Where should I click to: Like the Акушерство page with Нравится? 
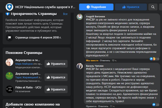[56, 64]
